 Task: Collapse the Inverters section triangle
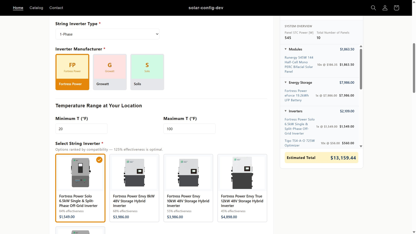[x=286, y=111]
